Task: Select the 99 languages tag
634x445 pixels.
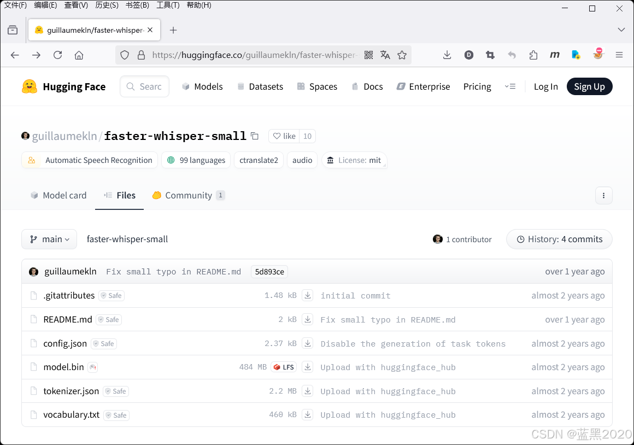Action: point(196,160)
